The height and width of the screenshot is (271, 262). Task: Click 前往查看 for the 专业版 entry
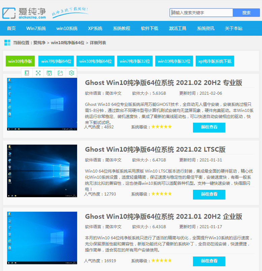click(209, 127)
